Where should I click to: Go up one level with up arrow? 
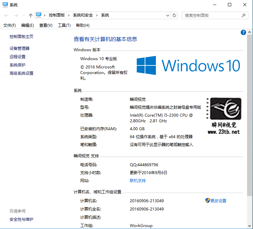coord(30,16)
